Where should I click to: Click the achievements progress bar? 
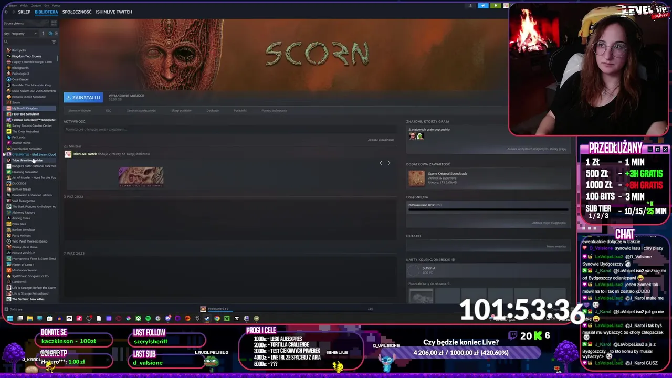[488, 209]
